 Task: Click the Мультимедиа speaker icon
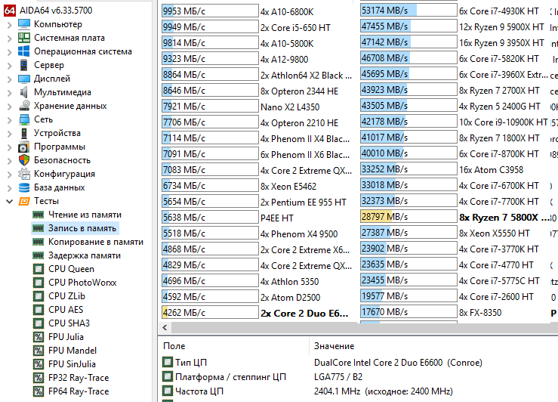24,92
